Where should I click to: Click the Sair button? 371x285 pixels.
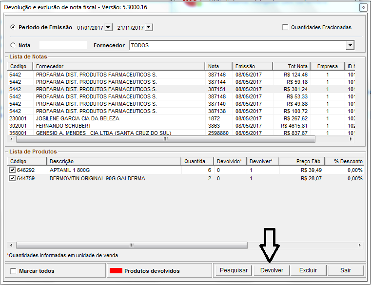[345, 270]
